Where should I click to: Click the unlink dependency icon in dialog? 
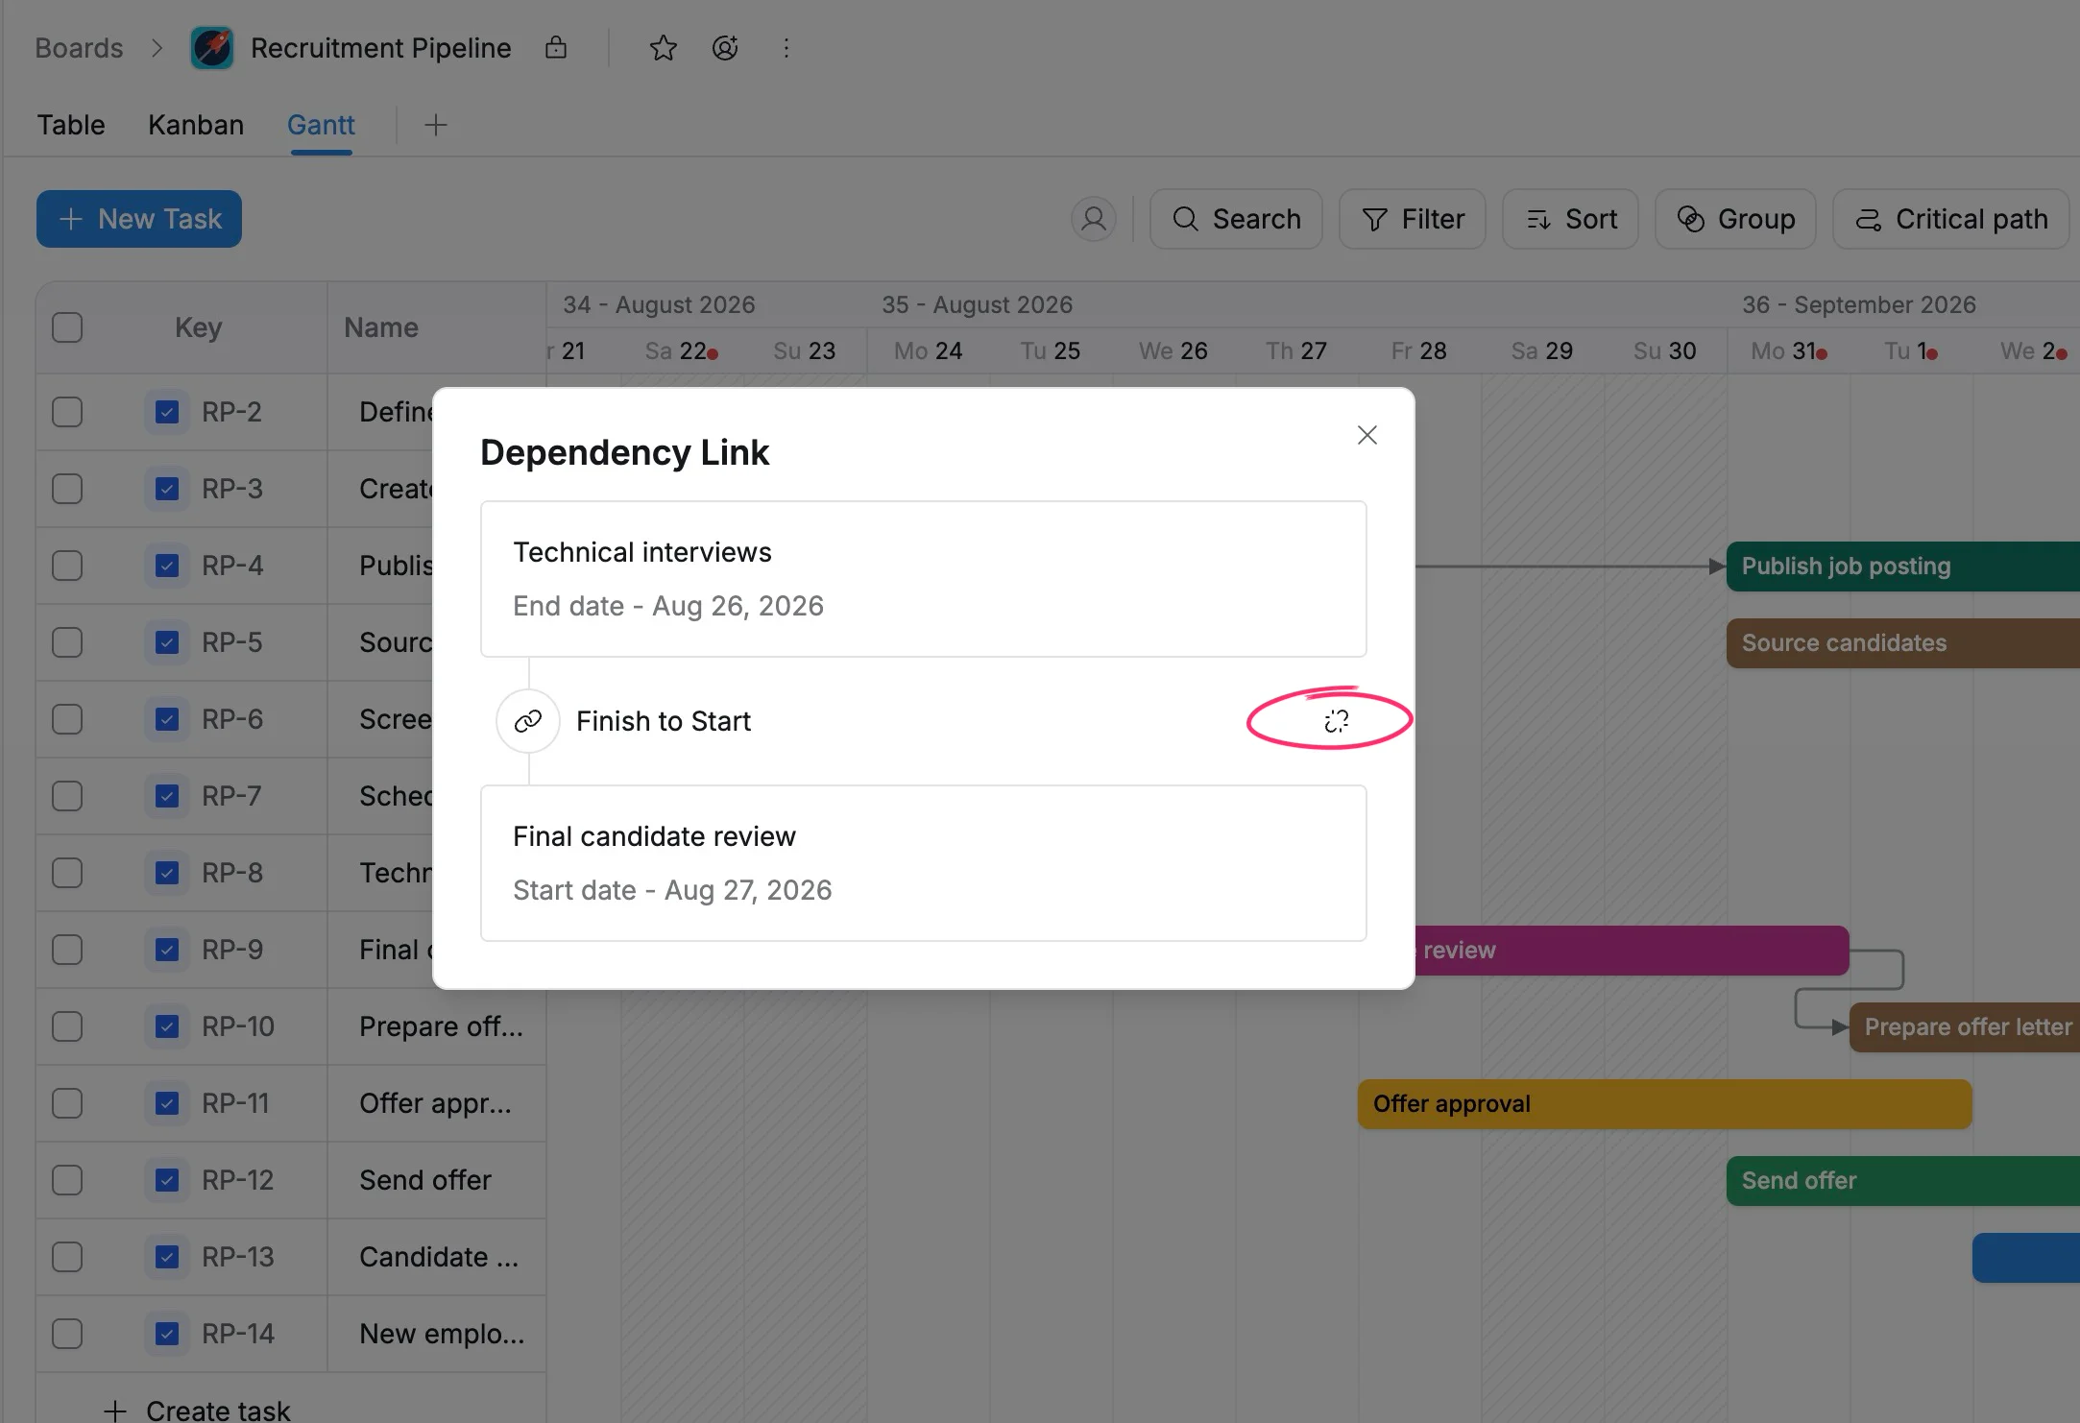coord(1336,721)
